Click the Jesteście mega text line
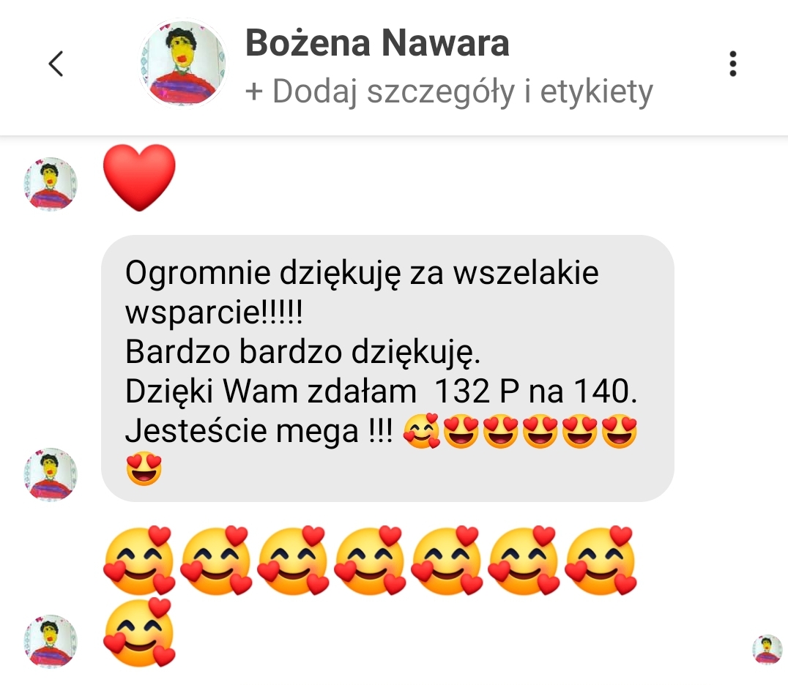The width and height of the screenshot is (788, 685). pyautogui.click(x=259, y=431)
